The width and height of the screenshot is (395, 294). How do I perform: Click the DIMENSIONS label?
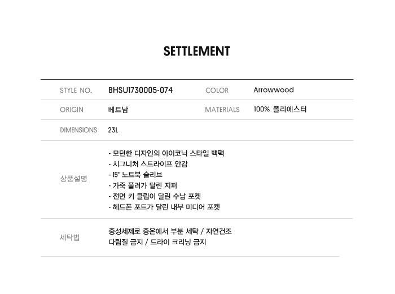coord(78,130)
